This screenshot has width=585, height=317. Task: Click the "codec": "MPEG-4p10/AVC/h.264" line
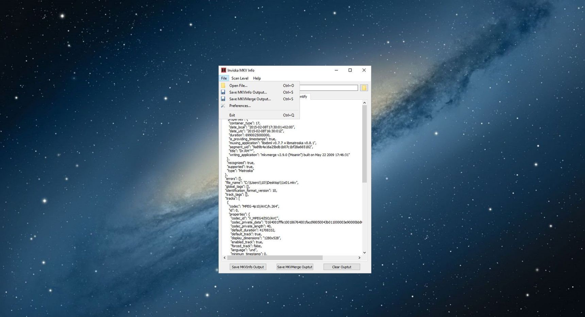pyautogui.click(x=254, y=206)
